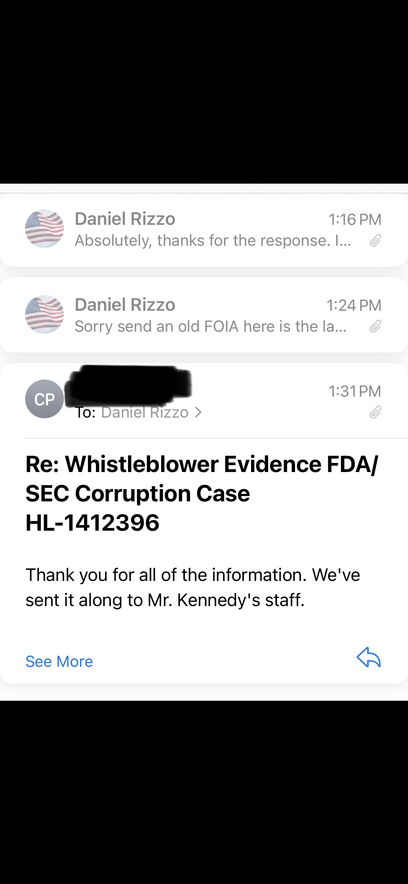Tap flag avatar on 1:16 PM message

(45, 228)
